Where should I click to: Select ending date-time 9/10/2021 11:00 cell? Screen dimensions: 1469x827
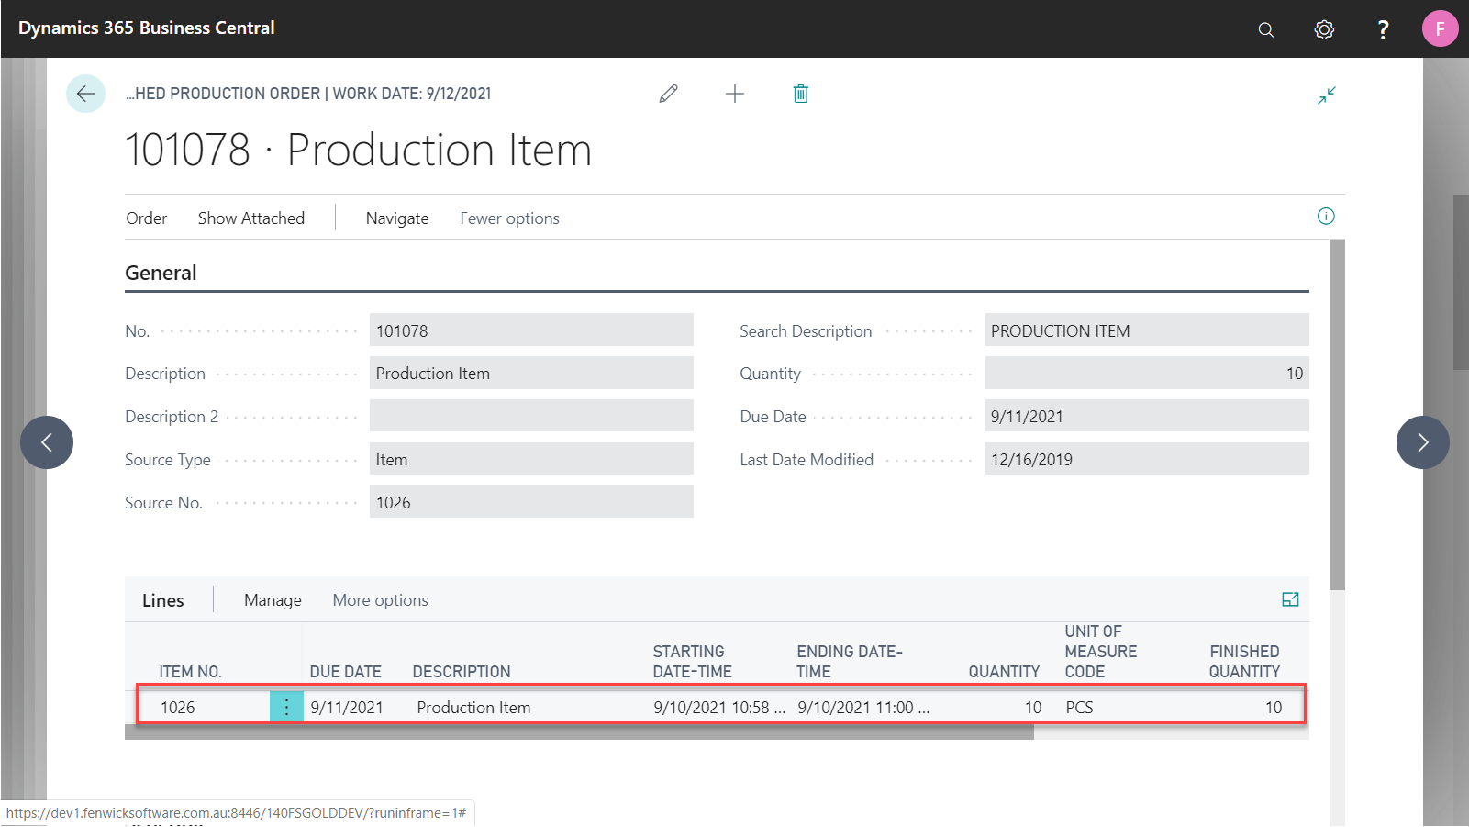[863, 707]
